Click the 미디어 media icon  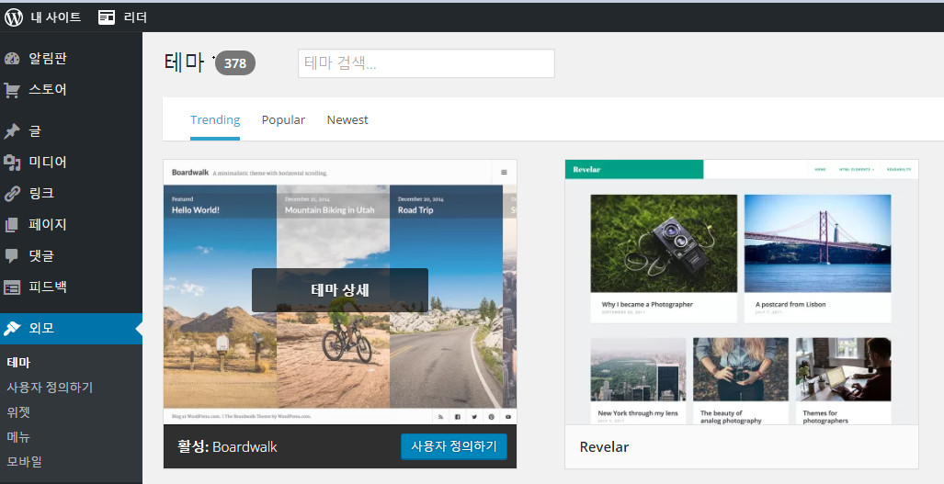click(12, 163)
